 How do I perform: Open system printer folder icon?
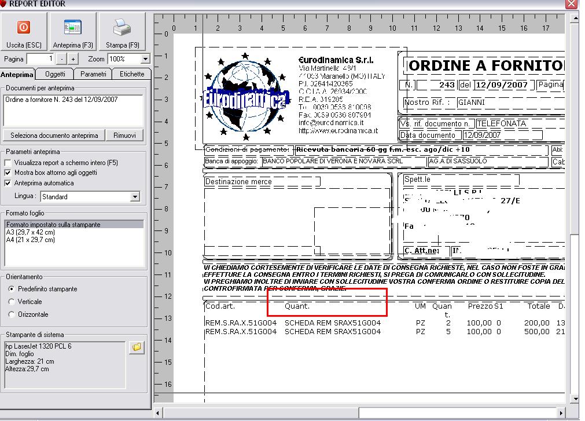tap(137, 347)
